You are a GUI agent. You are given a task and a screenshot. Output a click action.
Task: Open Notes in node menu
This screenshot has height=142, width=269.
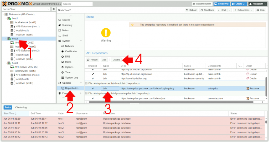point(65,31)
